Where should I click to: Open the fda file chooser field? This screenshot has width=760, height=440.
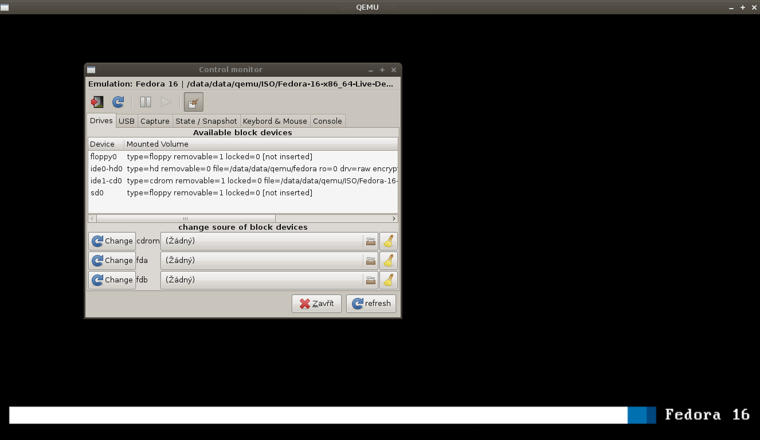point(269,261)
